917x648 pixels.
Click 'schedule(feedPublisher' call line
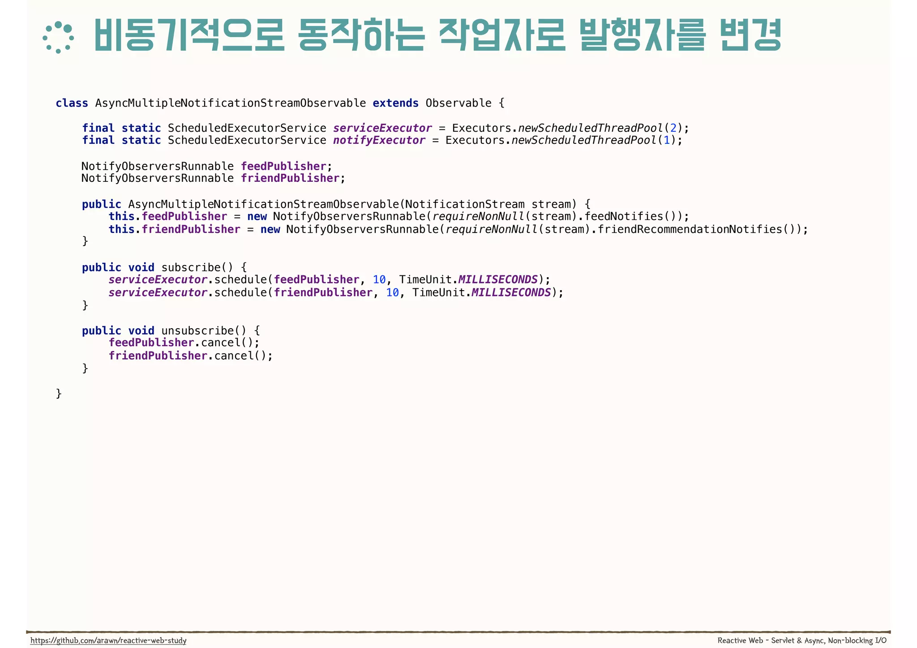[330, 280]
